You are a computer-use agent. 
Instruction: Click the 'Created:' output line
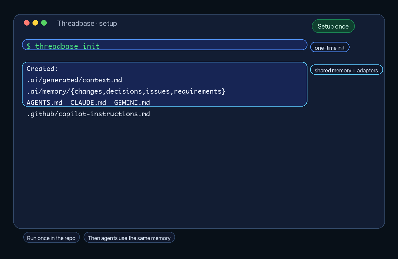coord(42,69)
